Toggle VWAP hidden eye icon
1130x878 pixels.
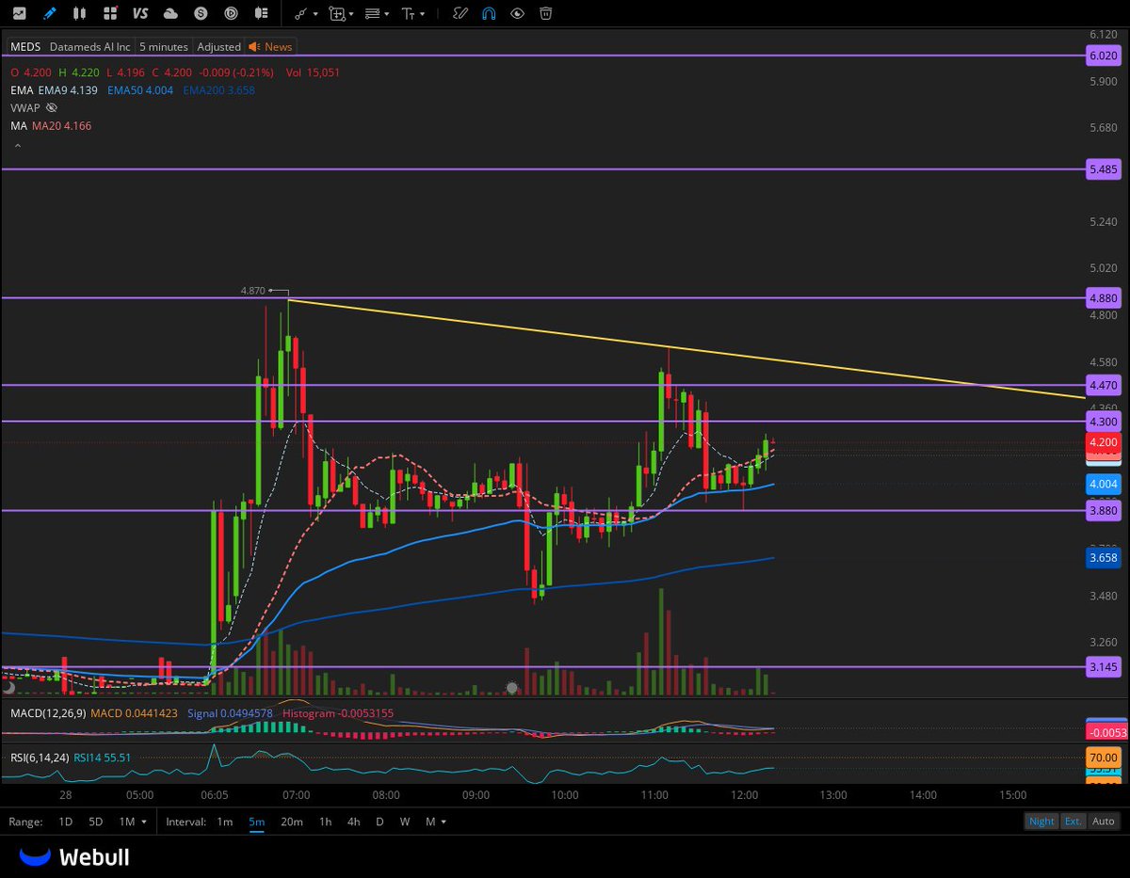click(x=51, y=108)
